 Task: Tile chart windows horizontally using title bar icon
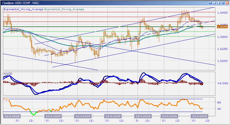219,3
